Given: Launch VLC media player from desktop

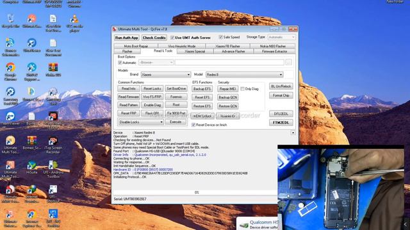Looking at the screenshot, I should click(x=74, y=23).
